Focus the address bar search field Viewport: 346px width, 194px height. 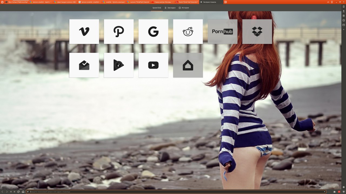(x=176, y=192)
